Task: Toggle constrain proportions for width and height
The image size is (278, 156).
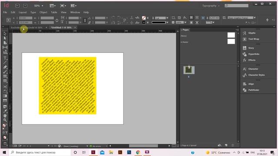Action: coord(57,20)
